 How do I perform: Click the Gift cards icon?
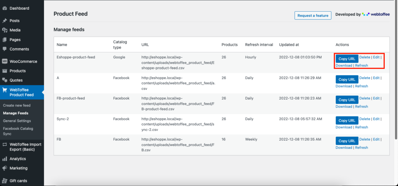4,181
